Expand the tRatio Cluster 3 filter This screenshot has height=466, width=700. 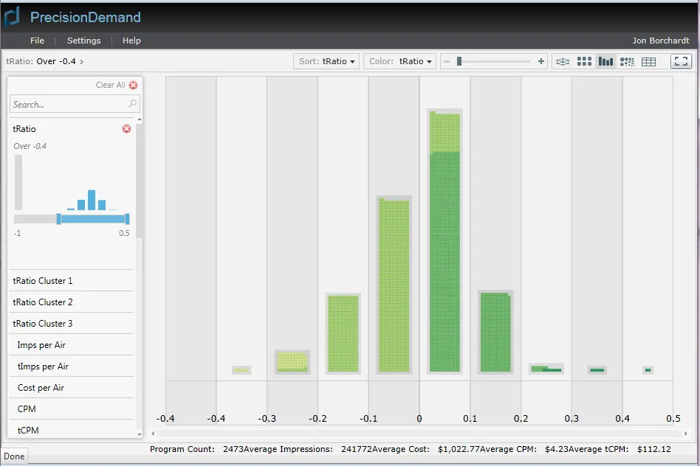(72, 323)
